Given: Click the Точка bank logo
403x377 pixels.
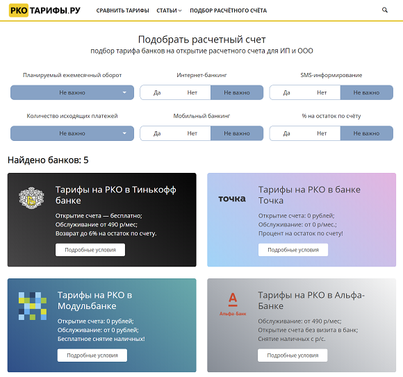Looking at the screenshot, I should coord(232,199).
